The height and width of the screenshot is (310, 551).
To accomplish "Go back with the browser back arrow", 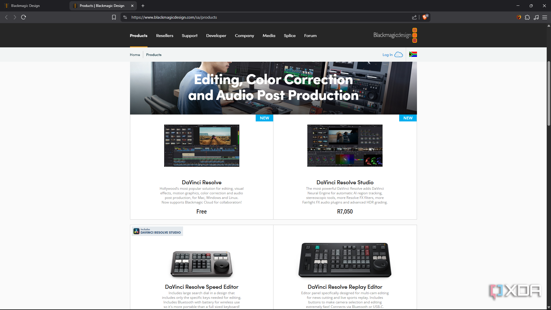I will [6, 17].
